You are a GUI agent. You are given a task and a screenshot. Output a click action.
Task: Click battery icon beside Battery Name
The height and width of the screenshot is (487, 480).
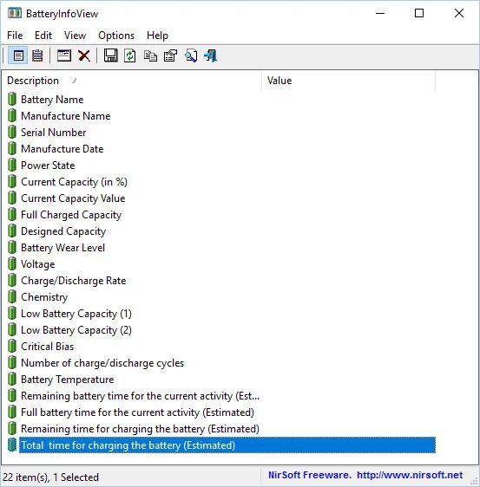click(x=12, y=99)
